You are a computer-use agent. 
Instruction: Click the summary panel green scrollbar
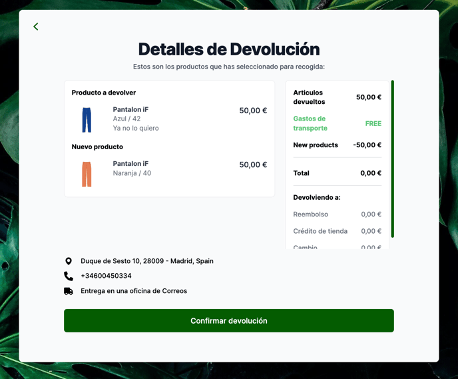tap(392, 159)
